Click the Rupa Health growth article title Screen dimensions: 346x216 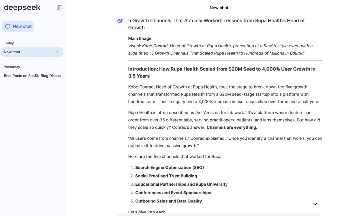[217, 24]
